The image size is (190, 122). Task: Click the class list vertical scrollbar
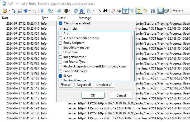tap(132, 47)
